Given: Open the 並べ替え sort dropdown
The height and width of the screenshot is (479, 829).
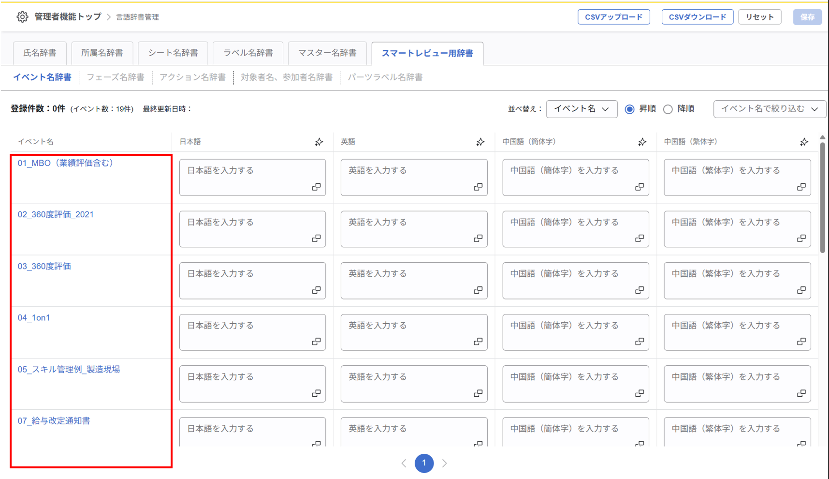Looking at the screenshot, I should 582,109.
